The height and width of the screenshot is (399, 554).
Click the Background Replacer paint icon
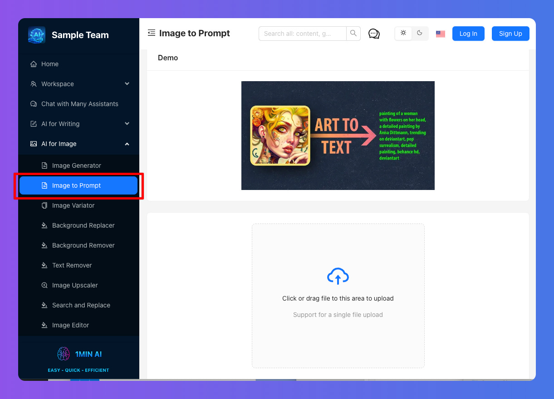[x=44, y=225]
